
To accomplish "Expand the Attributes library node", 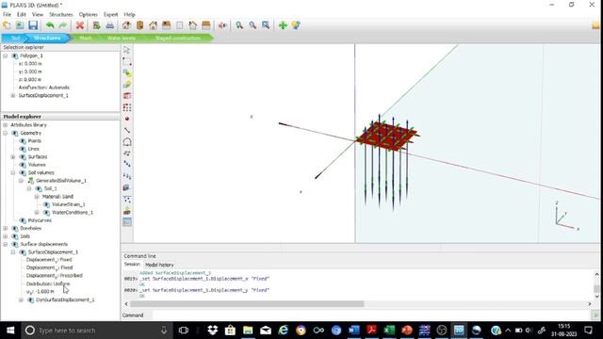I will point(6,125).
